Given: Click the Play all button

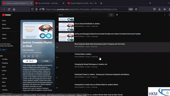Looking at the screenshot, I should click(x=30, y=61).
